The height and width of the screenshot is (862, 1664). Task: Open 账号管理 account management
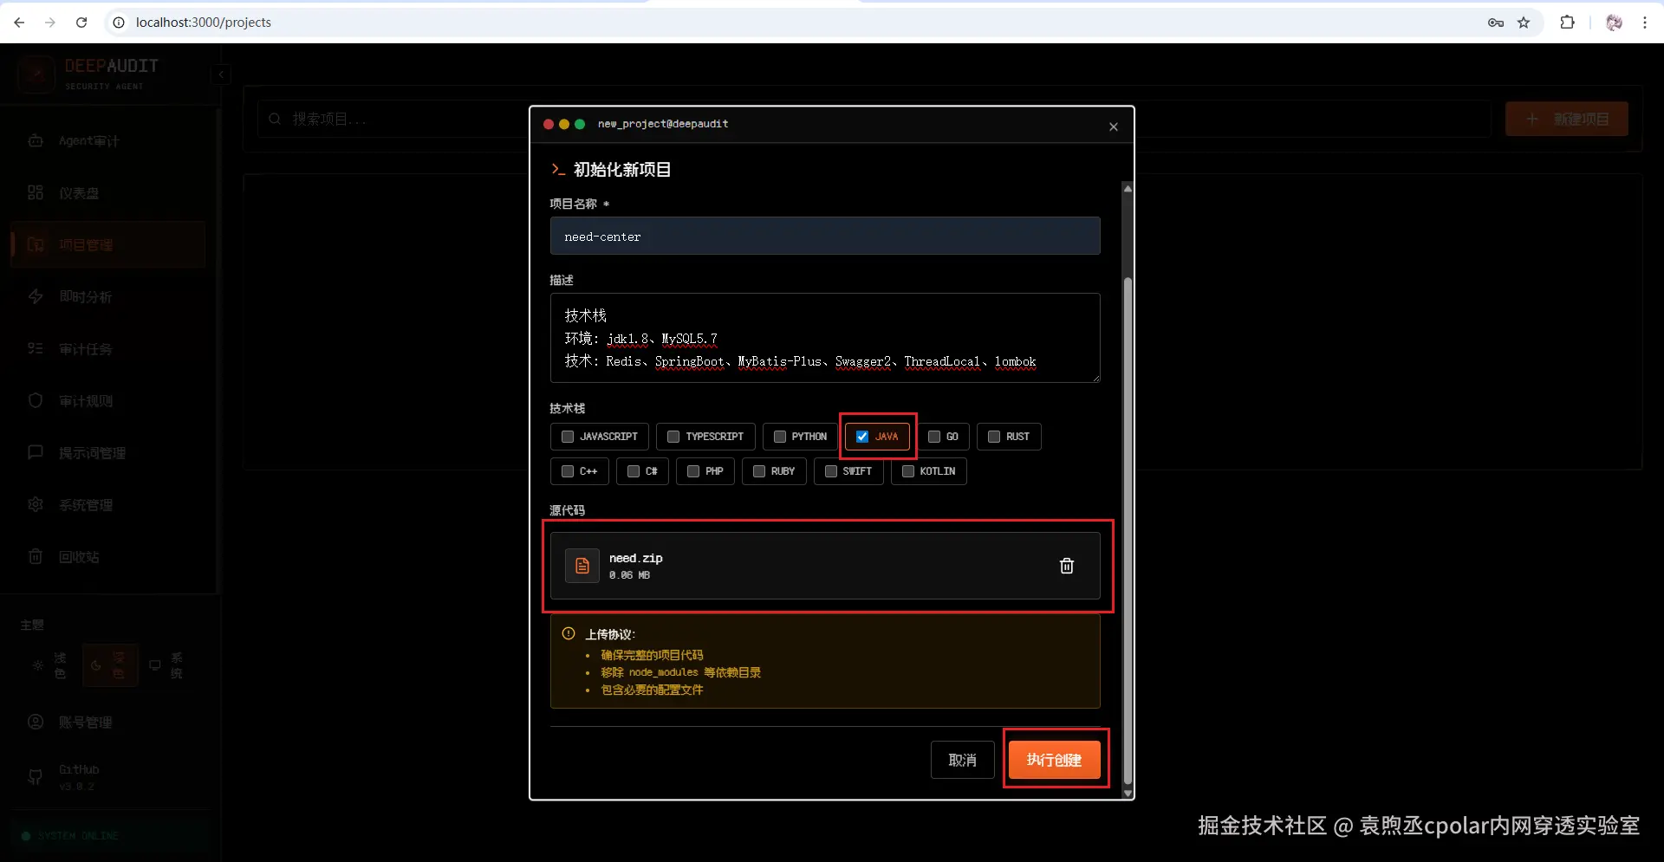point(84,722)
